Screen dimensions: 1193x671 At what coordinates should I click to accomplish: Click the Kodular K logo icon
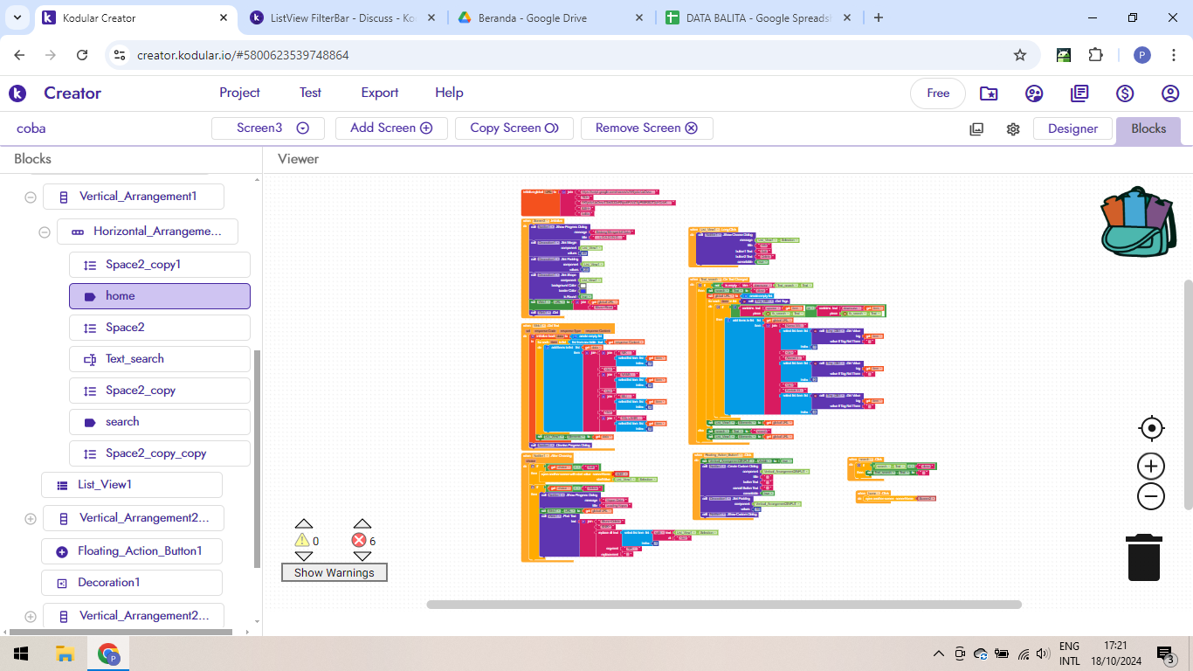coord(17,93)
